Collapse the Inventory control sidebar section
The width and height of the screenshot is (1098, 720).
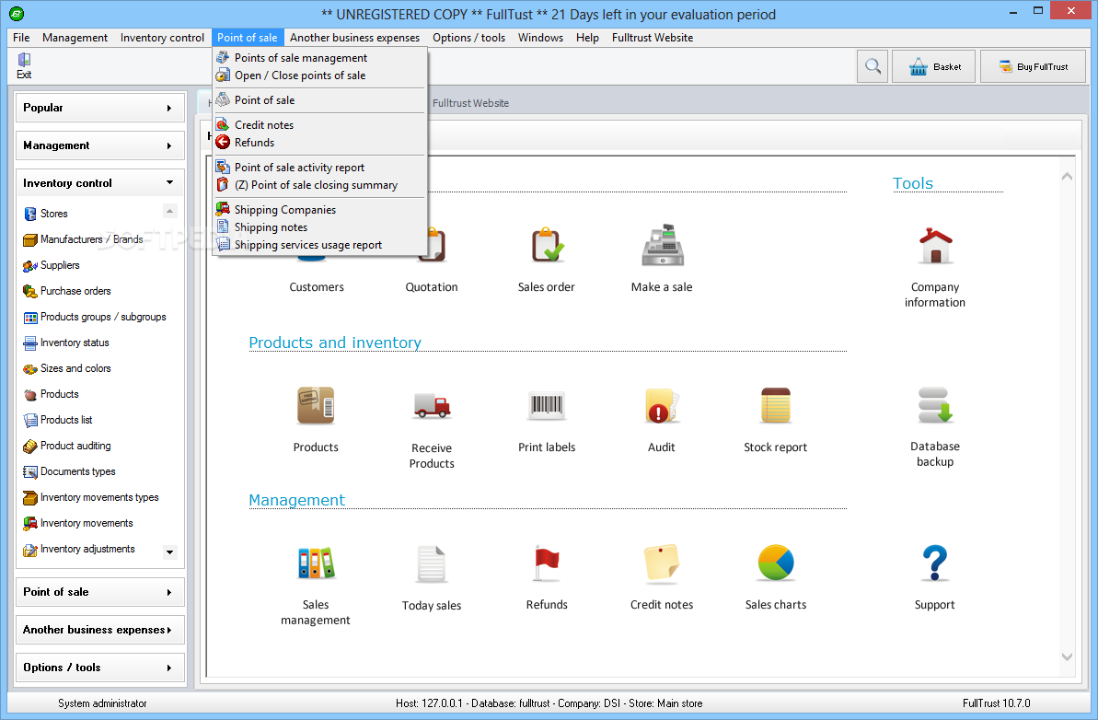point(100,183)
